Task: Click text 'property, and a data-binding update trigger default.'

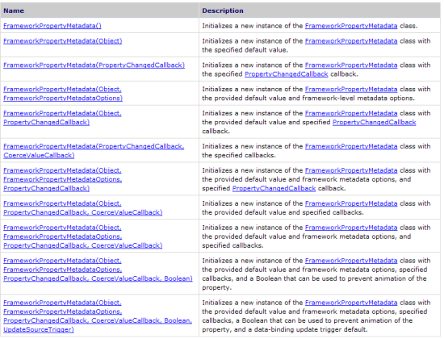Action: 285,329
